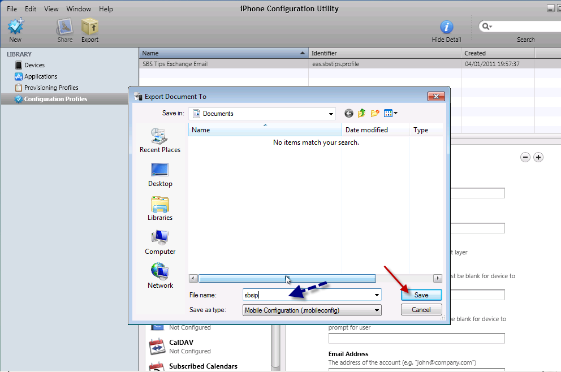
Task: Click the create new folder icon
Action: click(374, 114)
